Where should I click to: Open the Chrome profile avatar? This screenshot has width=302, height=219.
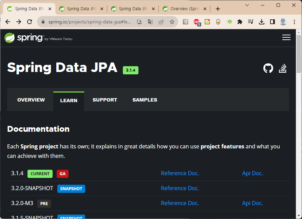tap(283, 22)
